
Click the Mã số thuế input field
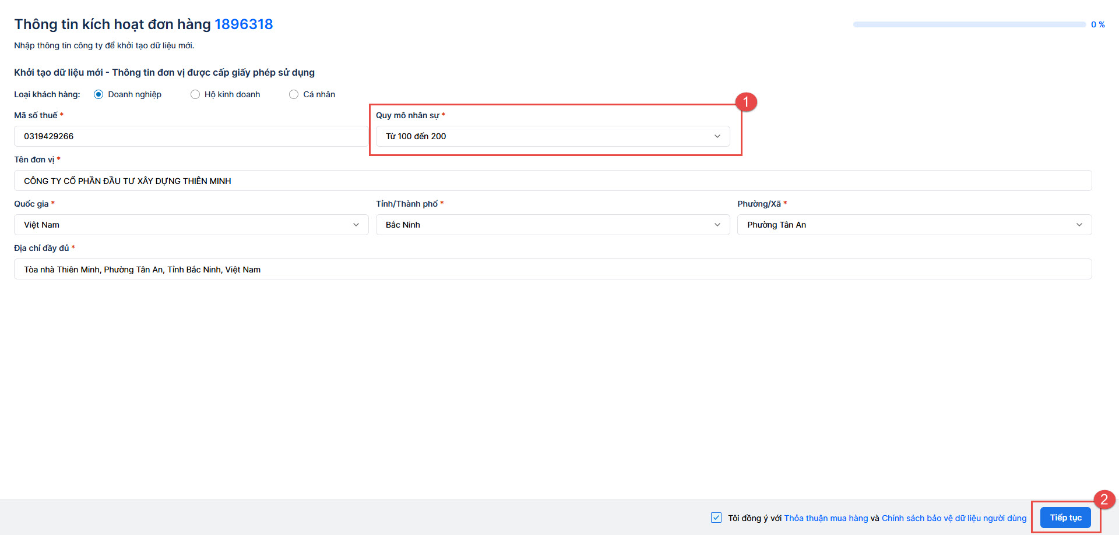pyautogui.click(x=190, y=136)
